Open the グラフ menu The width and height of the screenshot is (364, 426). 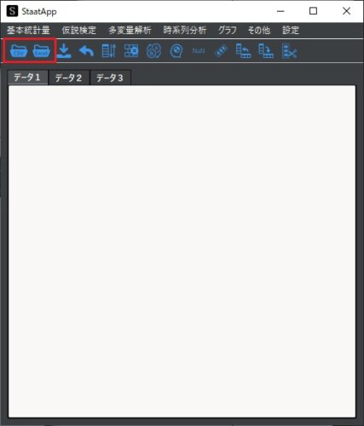click(228, 30)
